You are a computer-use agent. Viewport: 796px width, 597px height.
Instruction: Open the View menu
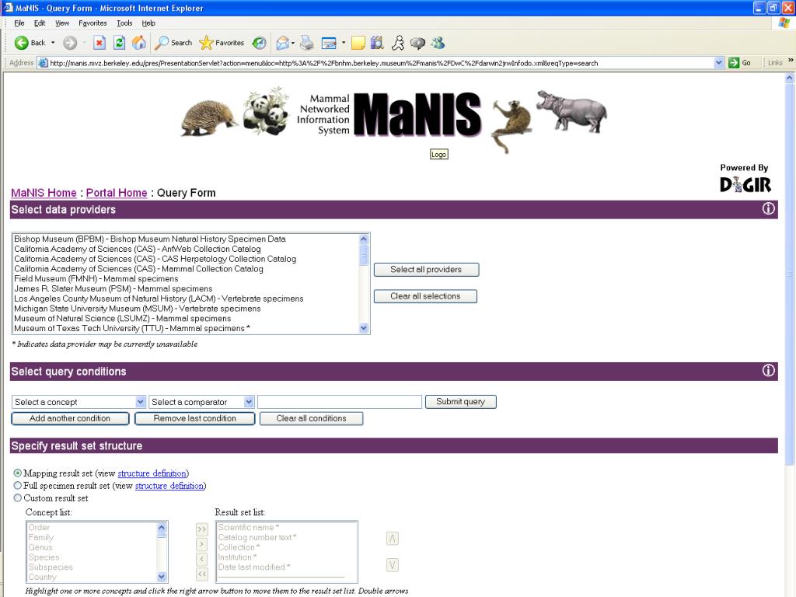click(62, 23)
